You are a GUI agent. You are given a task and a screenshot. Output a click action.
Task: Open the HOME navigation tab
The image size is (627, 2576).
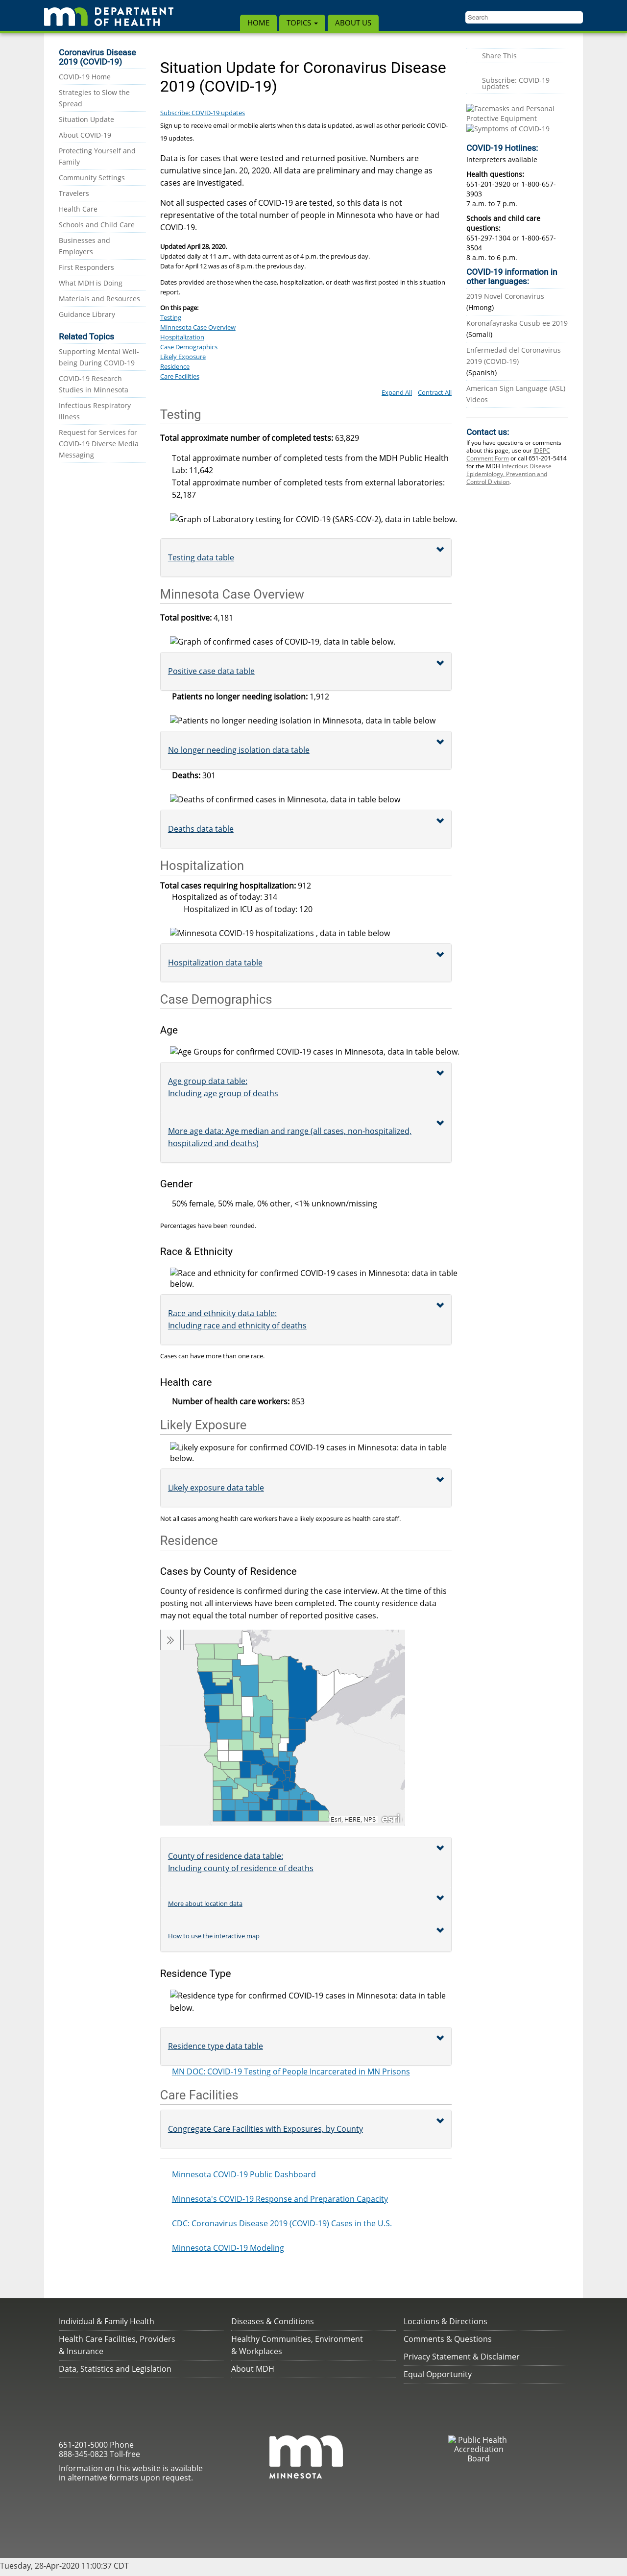coord(259,22)
